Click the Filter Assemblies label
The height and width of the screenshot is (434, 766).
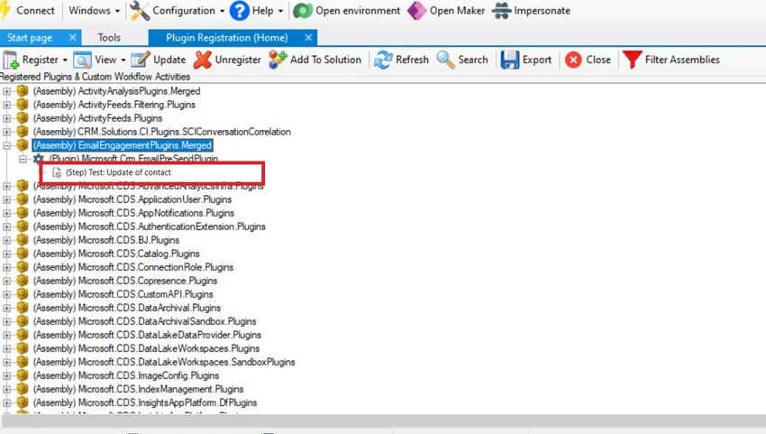pos(682,60)
